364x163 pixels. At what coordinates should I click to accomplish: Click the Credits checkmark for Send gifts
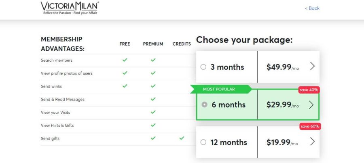click(182, 138)
